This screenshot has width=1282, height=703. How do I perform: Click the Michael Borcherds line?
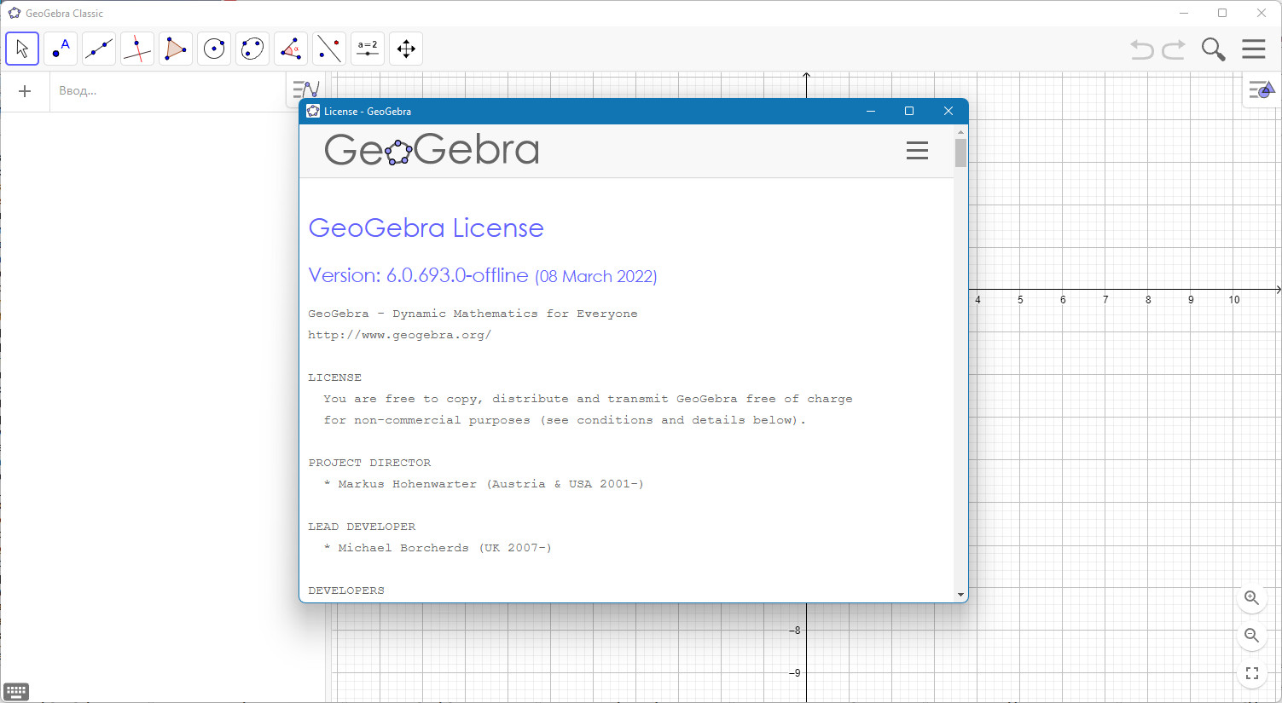point(438,548)
